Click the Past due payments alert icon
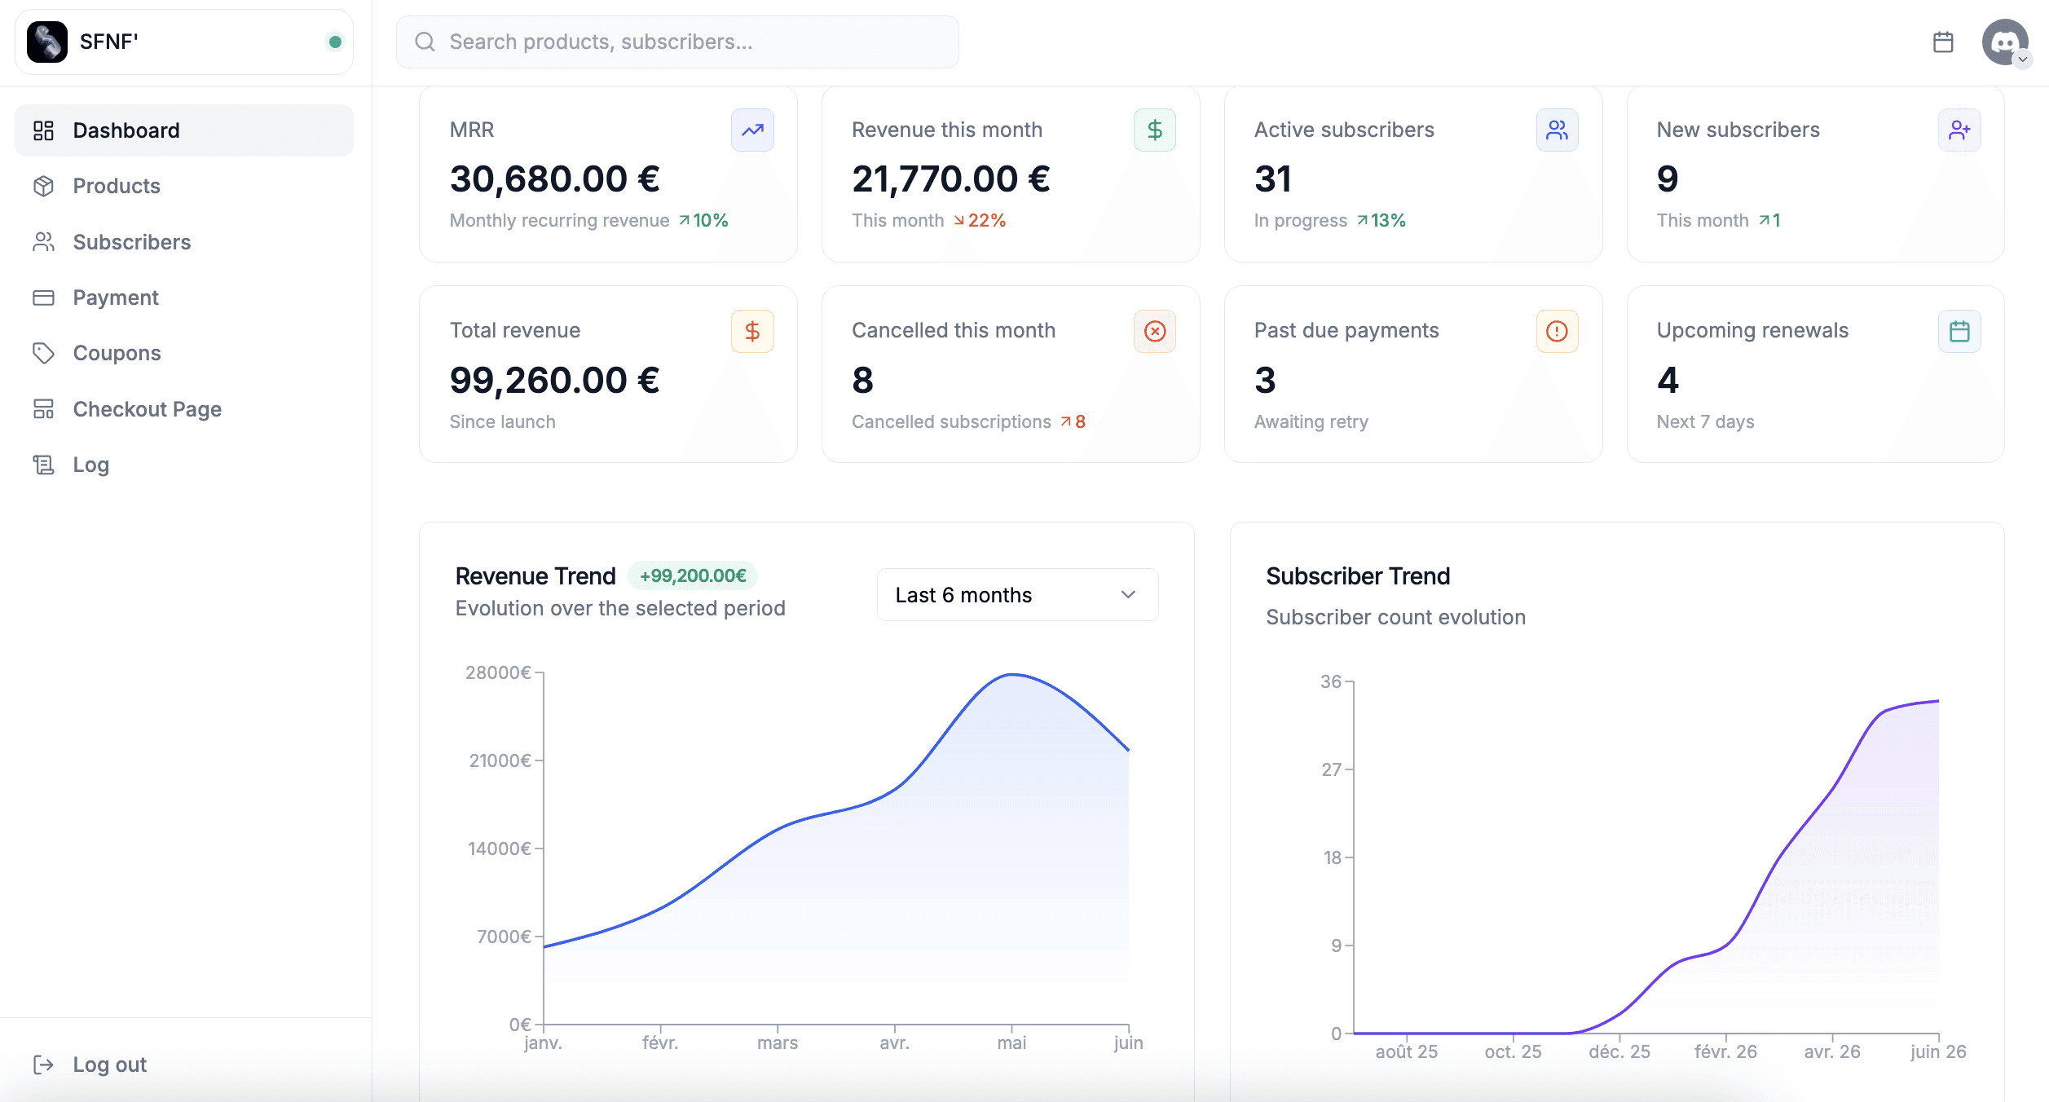The height and width of the screenshot is (1102, 2049). coord(1558,331)
